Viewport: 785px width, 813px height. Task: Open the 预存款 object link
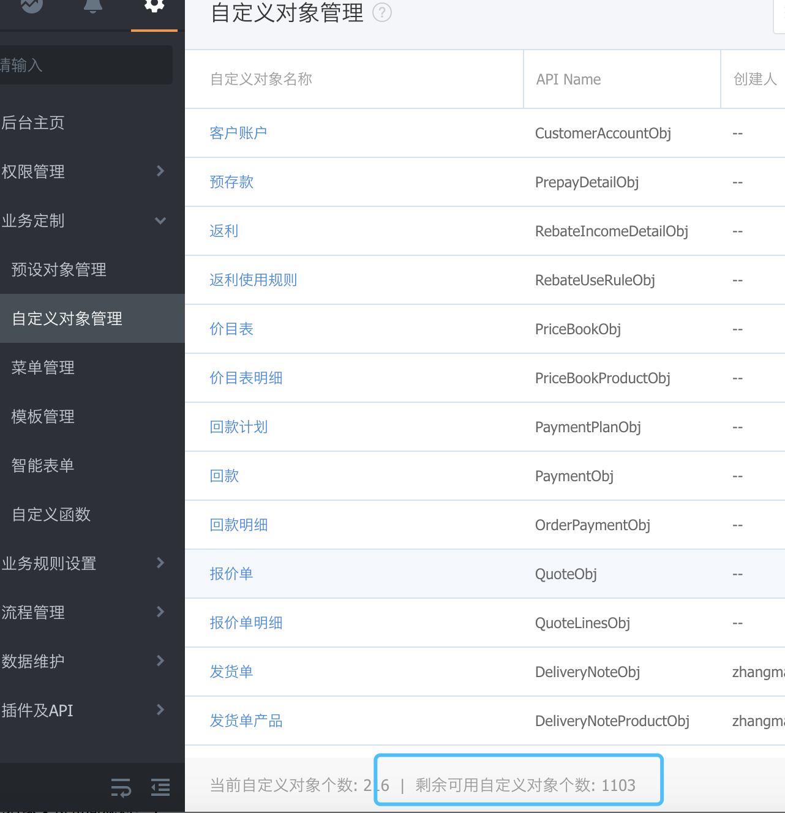tap(231, 182)
